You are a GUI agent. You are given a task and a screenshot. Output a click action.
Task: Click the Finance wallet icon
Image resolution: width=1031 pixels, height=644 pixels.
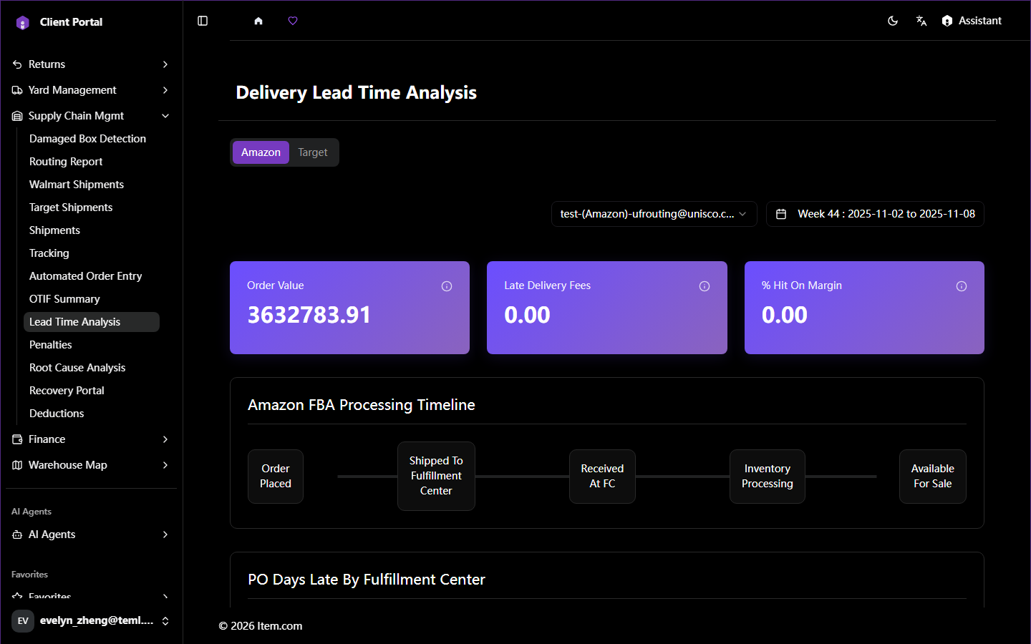[17, 439]
